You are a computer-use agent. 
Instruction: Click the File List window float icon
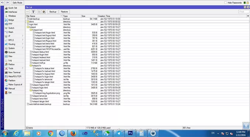click(x=245, y=7)
